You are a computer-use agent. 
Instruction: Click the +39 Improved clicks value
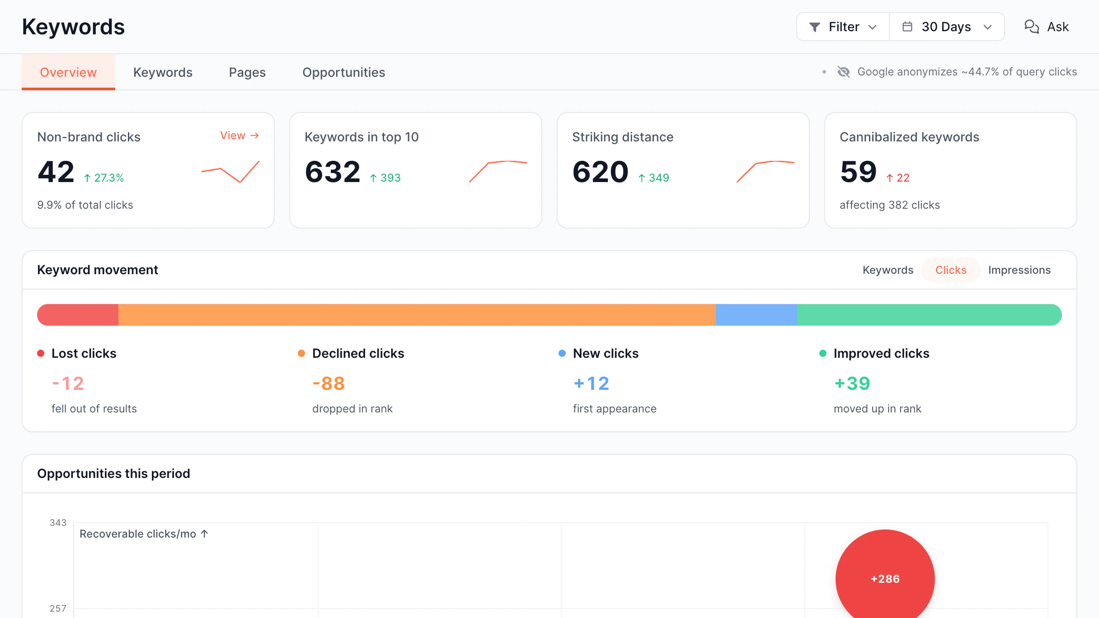tap(852, 384)
